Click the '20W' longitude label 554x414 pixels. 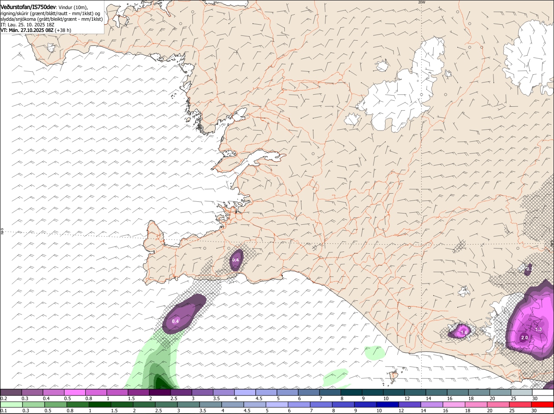pyautogui.click(x=422, y=2)
